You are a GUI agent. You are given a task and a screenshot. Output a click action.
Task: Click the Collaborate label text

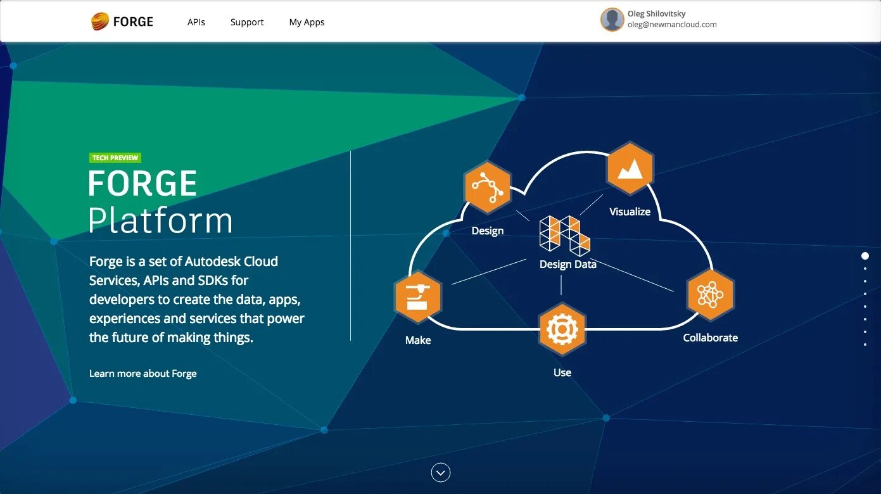[x=710, y=338]
